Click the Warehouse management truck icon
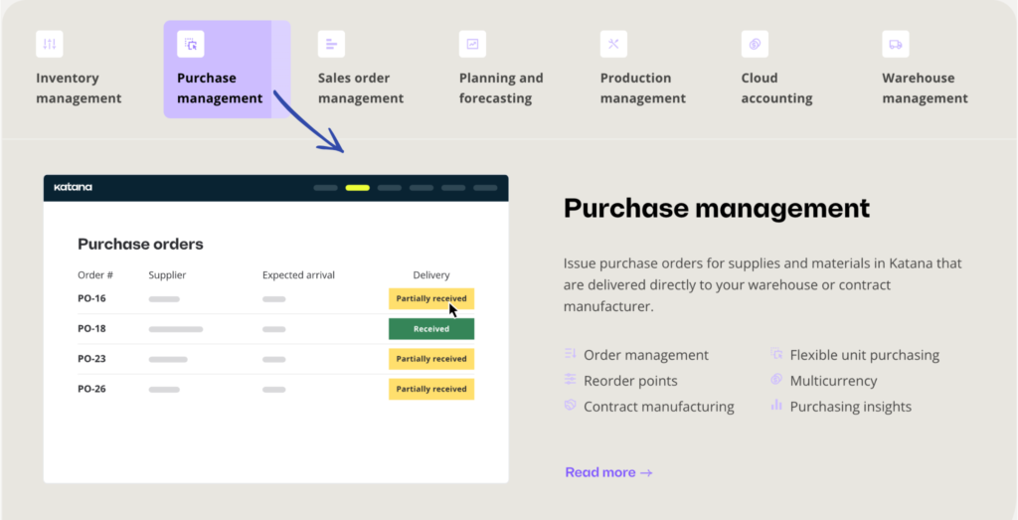Viewport: 1018px width, 520px height. tap(896, 44)
